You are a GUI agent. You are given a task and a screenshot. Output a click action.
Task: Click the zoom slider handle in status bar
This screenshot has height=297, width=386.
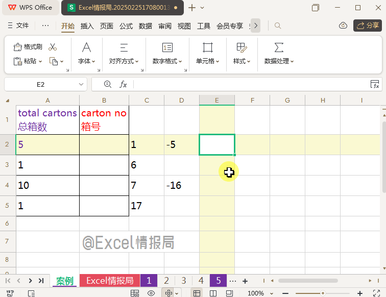pos(323,293)
